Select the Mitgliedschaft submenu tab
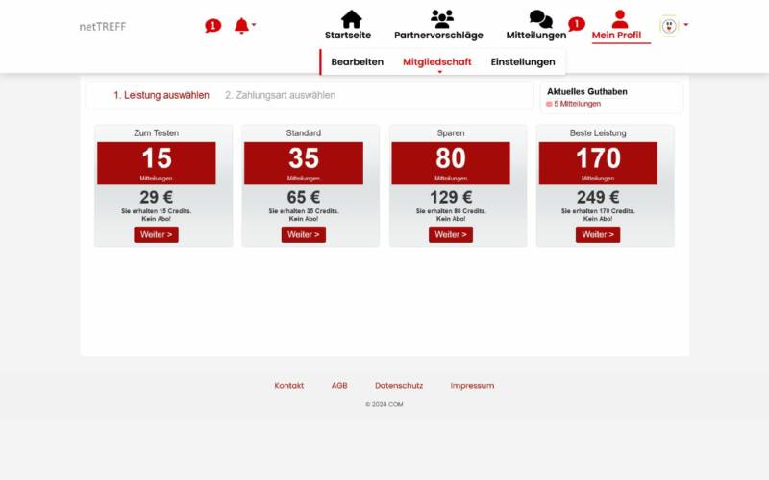Screen dimensions: 769x480 pos(437,62)
